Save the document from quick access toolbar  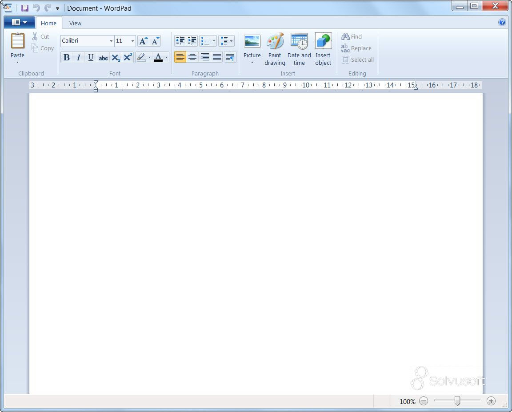coord(25,8)
